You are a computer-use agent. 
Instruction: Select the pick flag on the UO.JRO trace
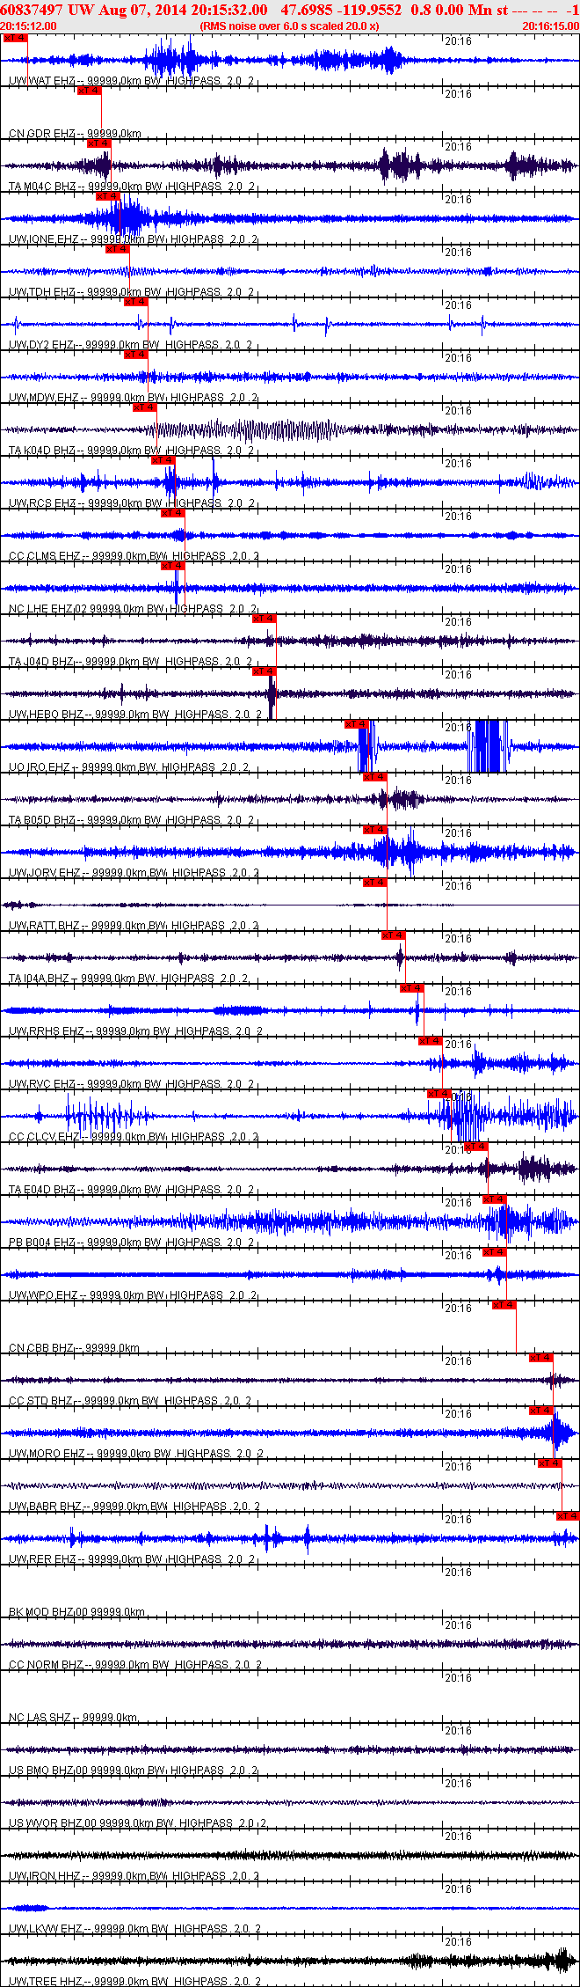357,724
